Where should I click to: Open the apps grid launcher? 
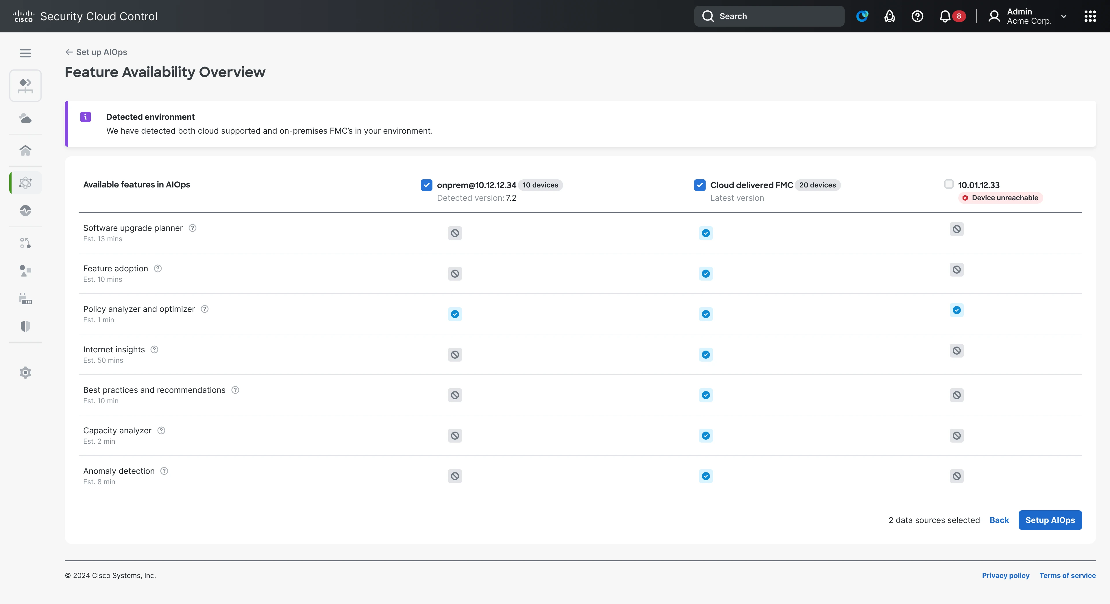(1090, 16)
